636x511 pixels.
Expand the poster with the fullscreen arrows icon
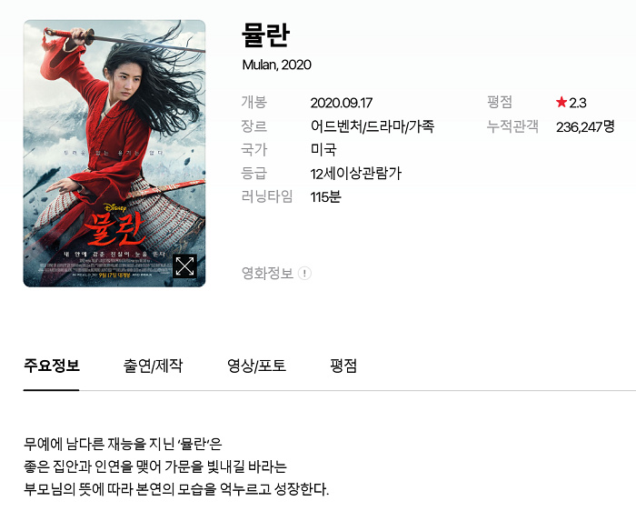tap(184, 266)
